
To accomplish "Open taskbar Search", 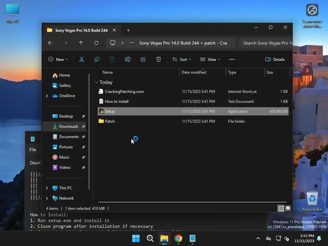I will [150, 238].
